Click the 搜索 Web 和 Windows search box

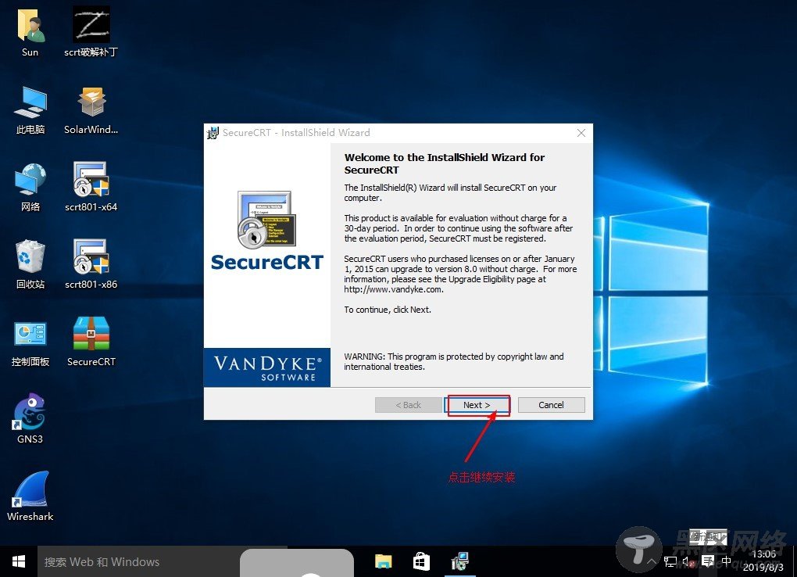(x=163, y=561)
